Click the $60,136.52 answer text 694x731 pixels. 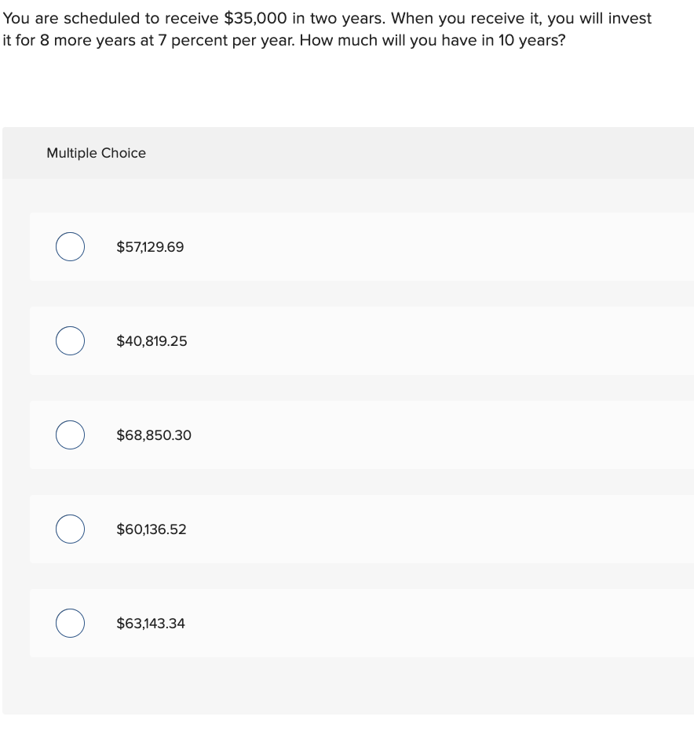tap(152, 529)
